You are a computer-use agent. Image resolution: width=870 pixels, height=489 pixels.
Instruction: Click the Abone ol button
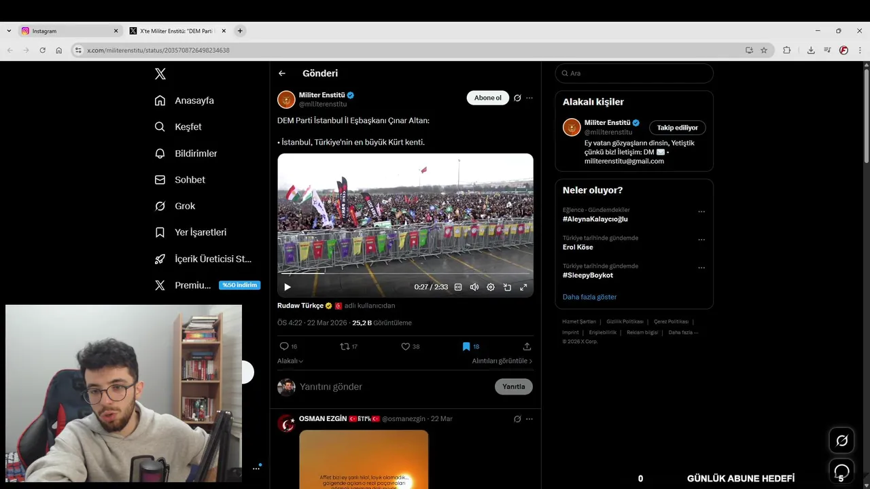click(x=487, y=98)
